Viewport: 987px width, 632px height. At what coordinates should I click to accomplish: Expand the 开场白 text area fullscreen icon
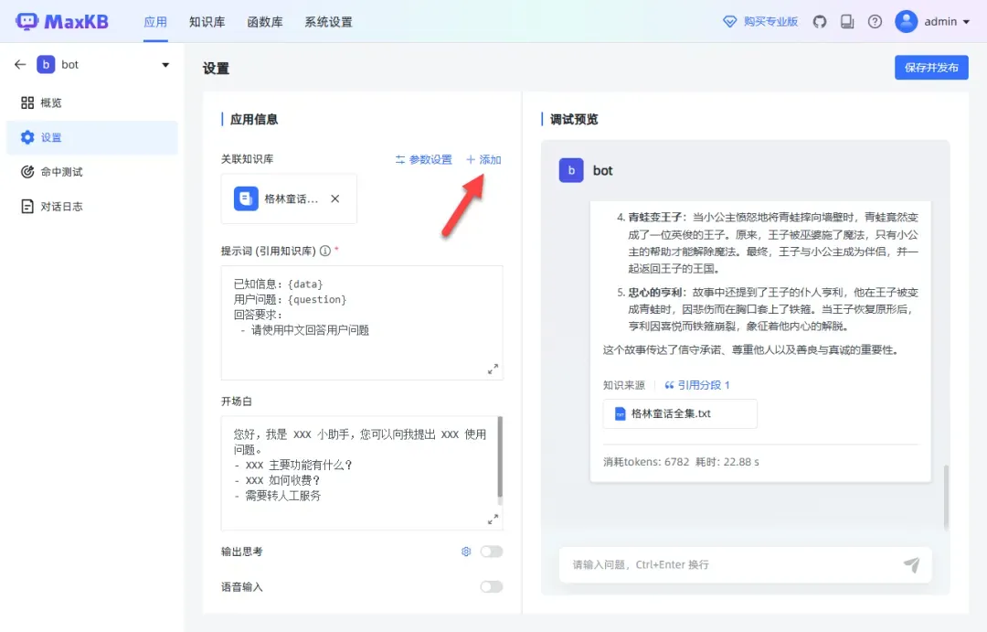click(x=493, y=520)
